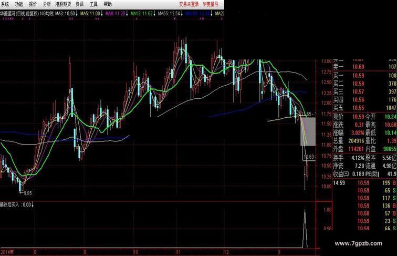
Task: Click the 卖一 ask price 10.60
Action: tap(358, 67)
